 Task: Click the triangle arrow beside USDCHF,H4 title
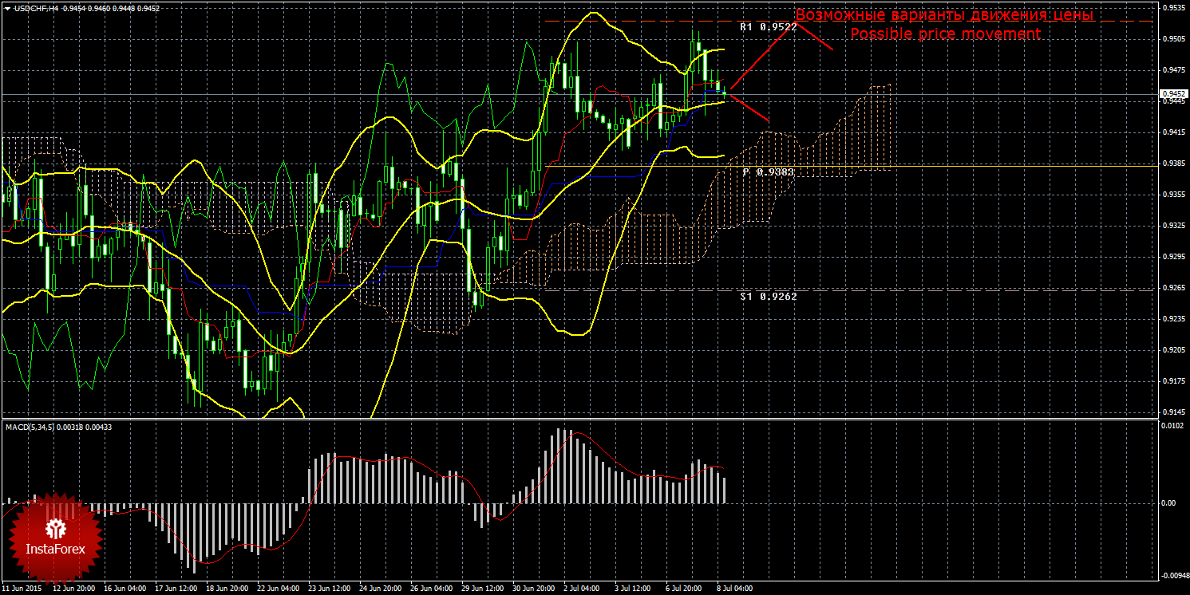tap(7, 8)
